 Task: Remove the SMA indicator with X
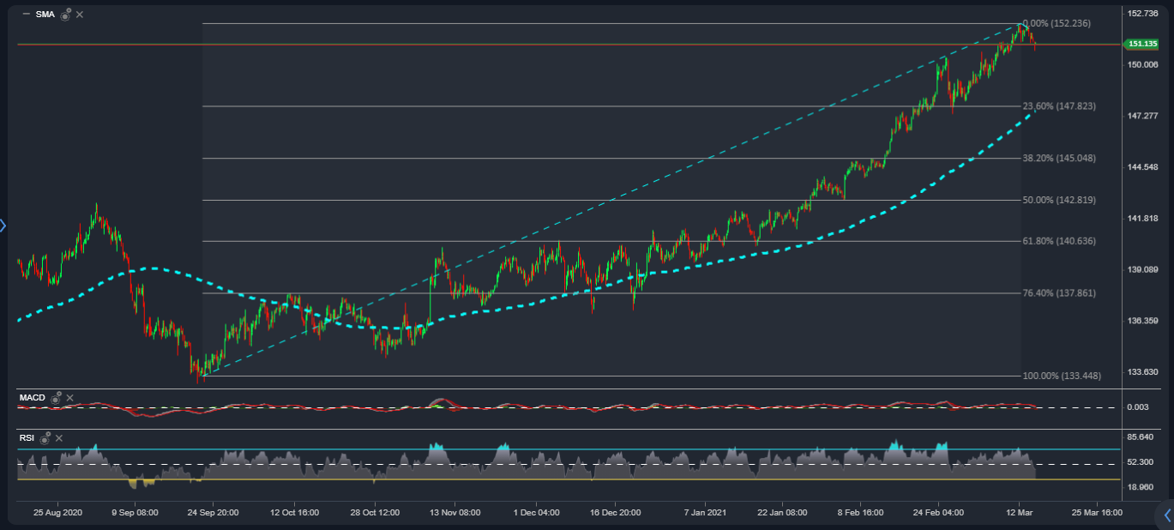[x=80, y=15]
